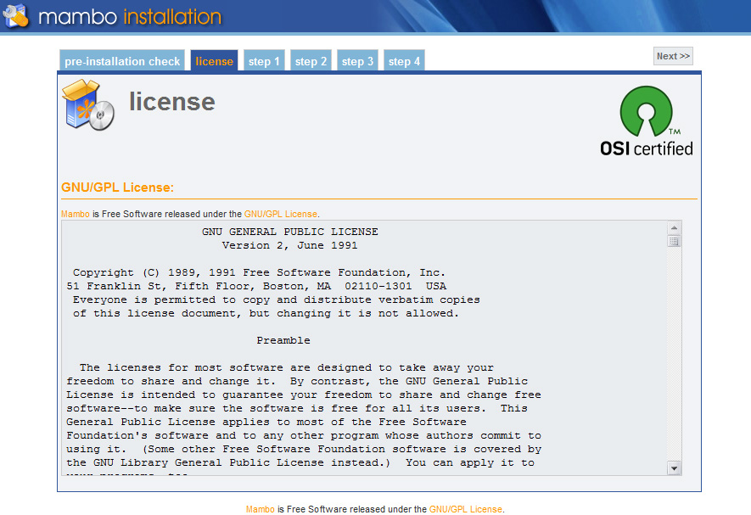Go to the step 3 tab
The image size is (751, 515).
(x=357, y=61)
